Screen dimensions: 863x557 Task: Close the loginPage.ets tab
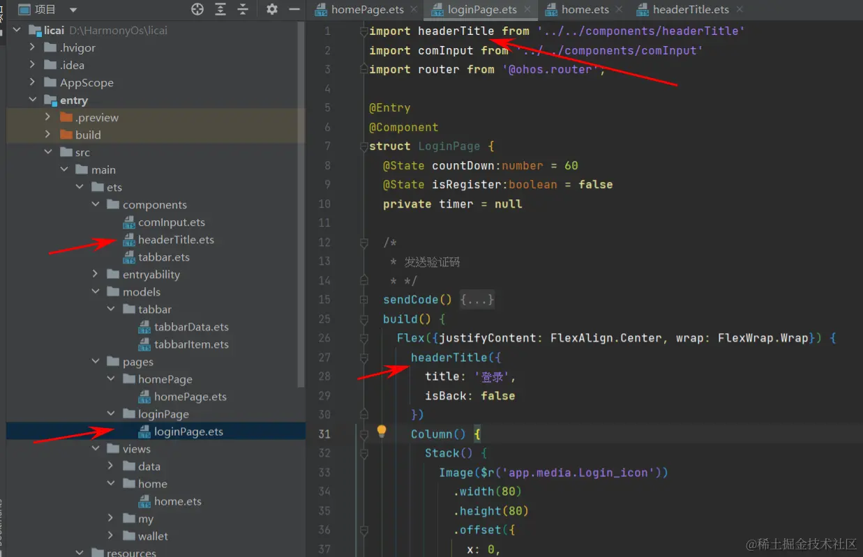click(x=527, y=10)
